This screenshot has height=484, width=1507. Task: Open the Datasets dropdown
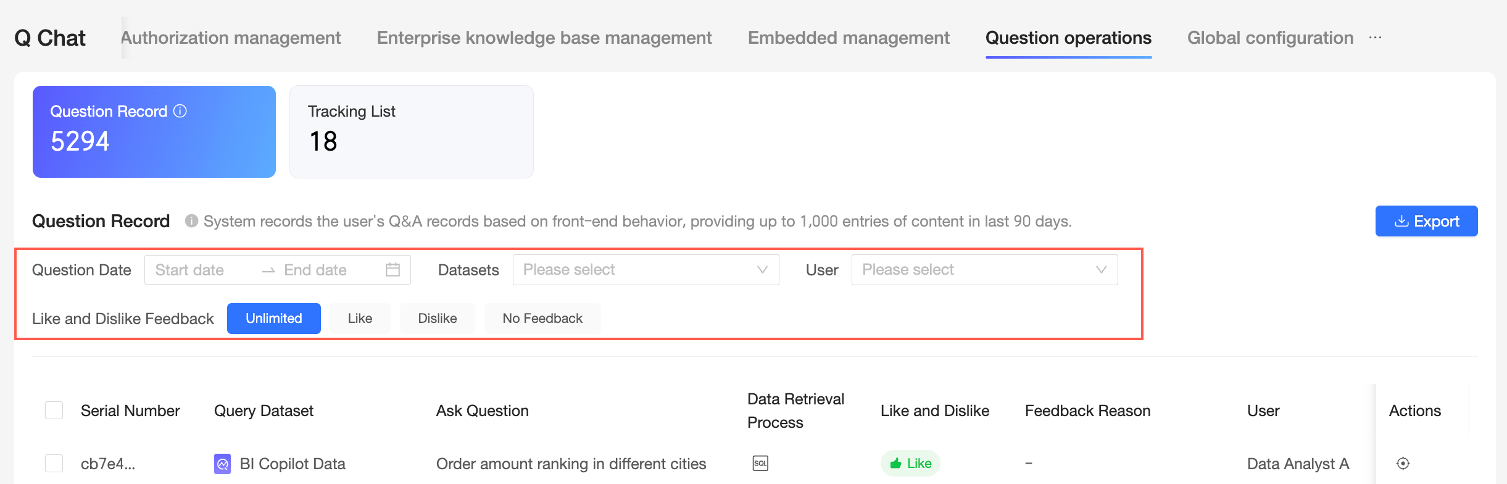(646, 270)
